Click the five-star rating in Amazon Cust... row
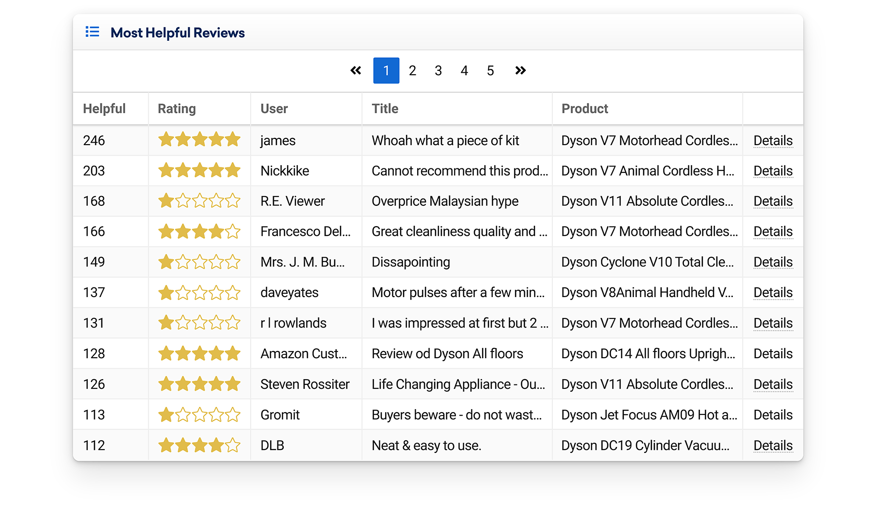Screen dimensions: 876x532 (x=199, y=353)
